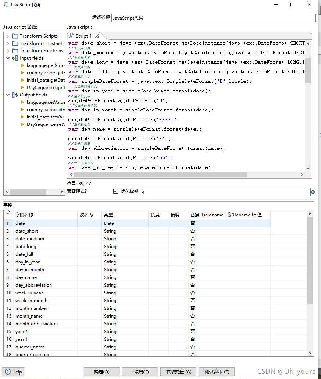The image size is (321, 379).
Task: Click the Transform Functions folder icon
Action: coord(15,51)
